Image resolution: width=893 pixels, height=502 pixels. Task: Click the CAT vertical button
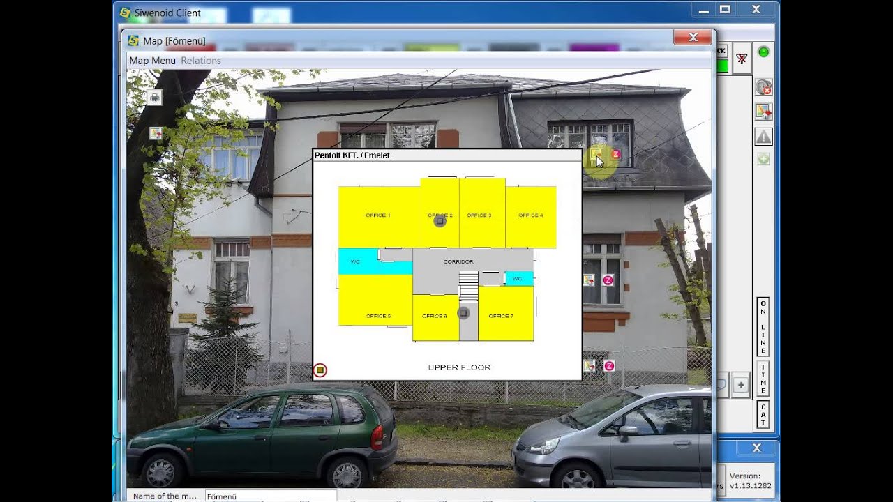click(x=763, y=414)
